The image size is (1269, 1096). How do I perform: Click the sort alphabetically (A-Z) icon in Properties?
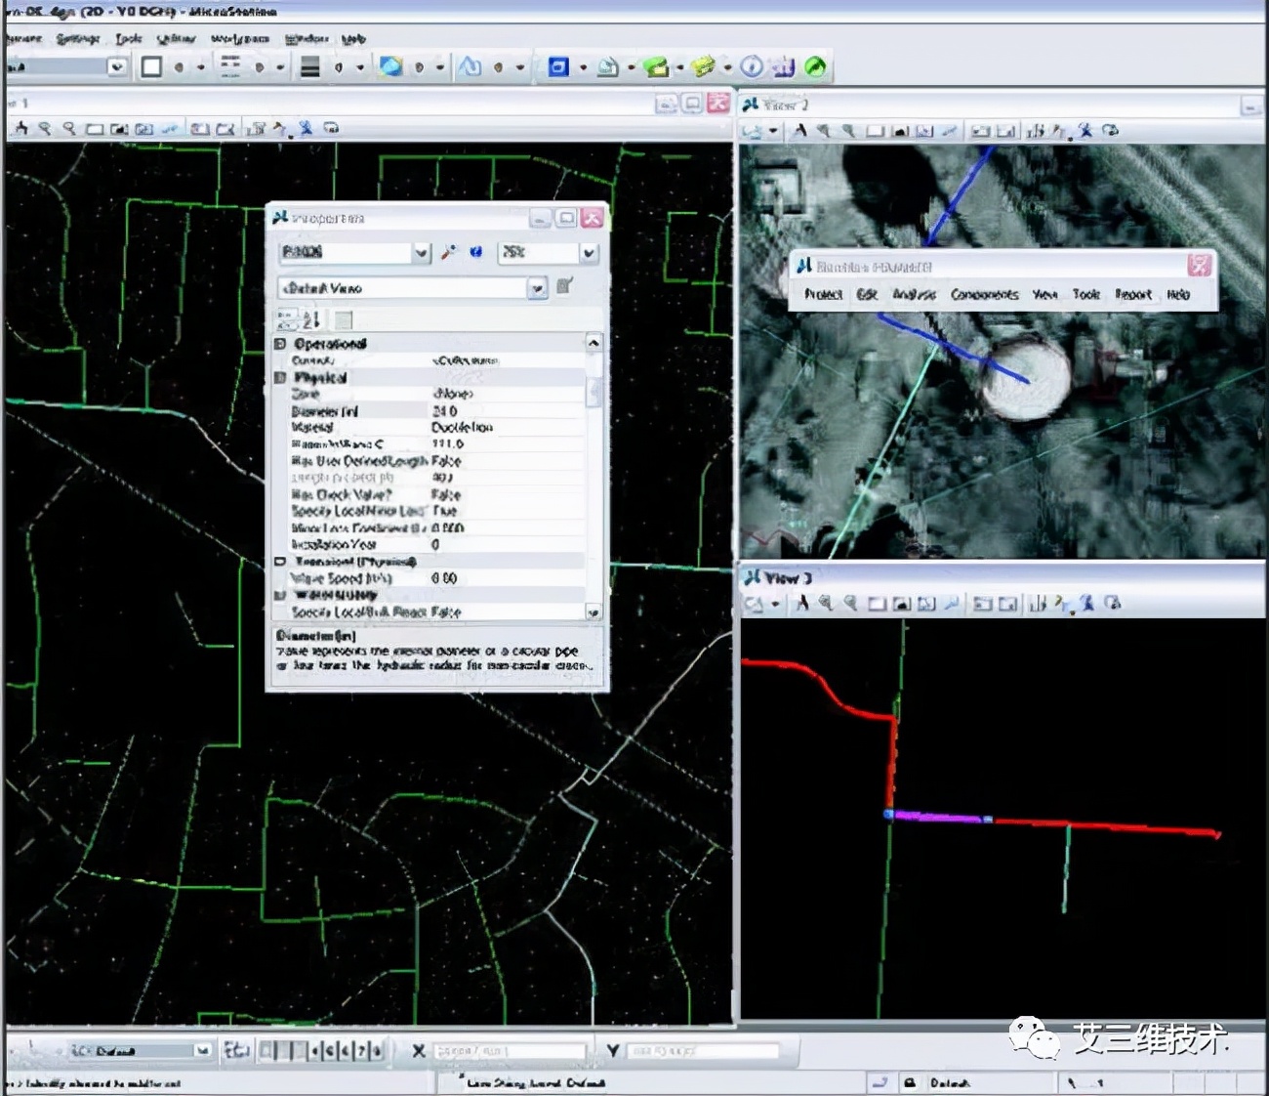tap(311, 319)
